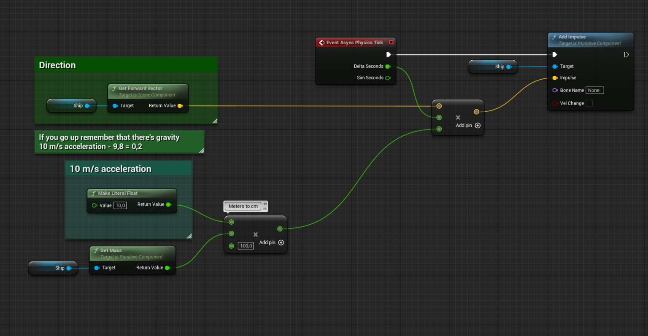Edit the Value 10,0 field on Make Literal Float
The height and width of the screenshot is (336, 648).
[x=120, y=205]
